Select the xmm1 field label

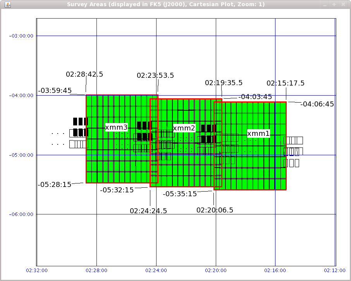pos(258,134)
